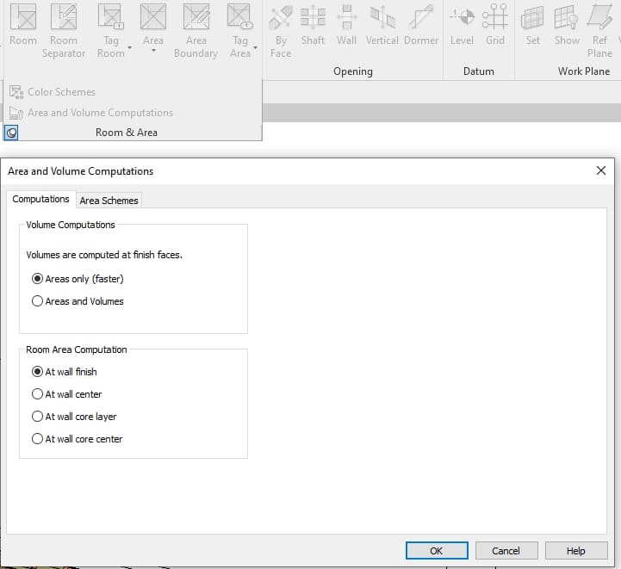Image resolution: width=621 pixels, height=569 pixels.
Task: Expand the Tag Area dropdown arrow
Action: pos(256,47)
